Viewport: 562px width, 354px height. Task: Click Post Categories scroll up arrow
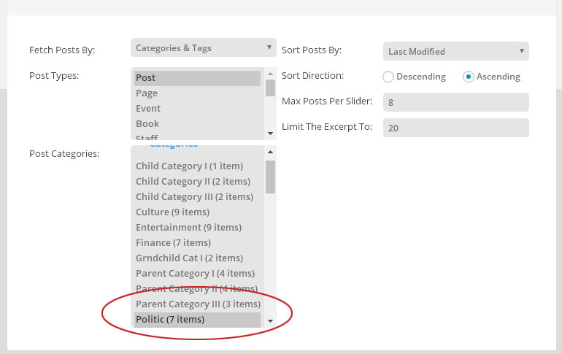[x=270, y=153]
